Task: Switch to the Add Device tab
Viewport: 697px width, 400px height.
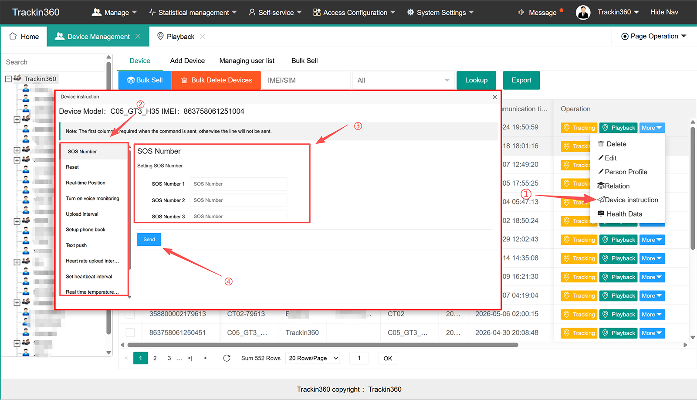Action: click(x=187, y=61)
